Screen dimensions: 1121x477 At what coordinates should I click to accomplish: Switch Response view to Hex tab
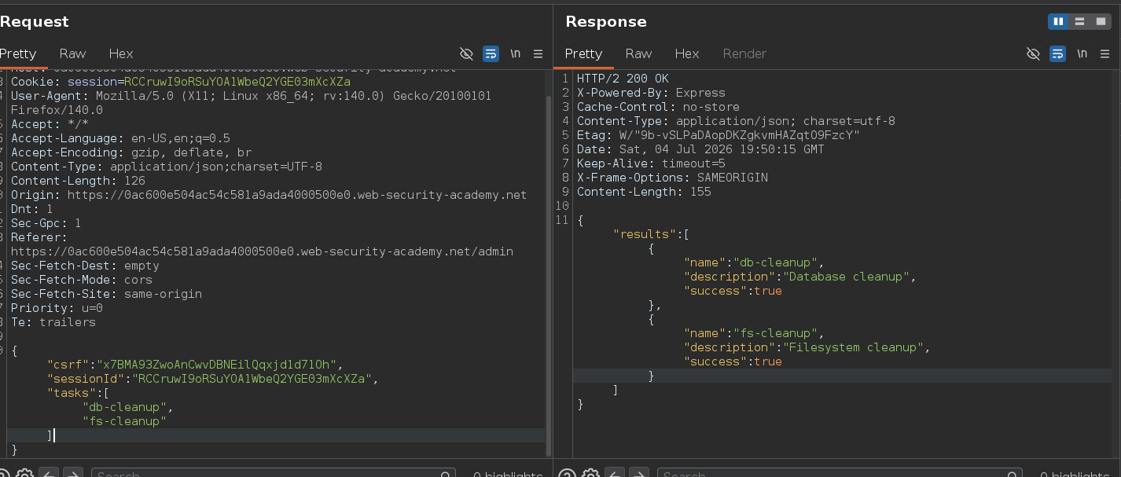coord(687,53)
